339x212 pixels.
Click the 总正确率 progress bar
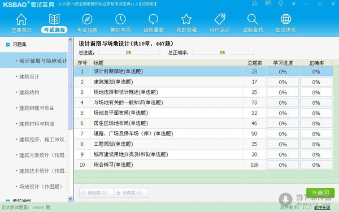pos(223,53)
